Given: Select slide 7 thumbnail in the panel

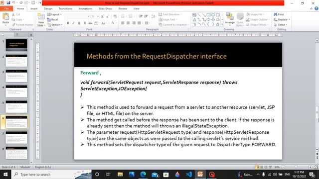Looking at the screenshot, I should coord(16,137).
